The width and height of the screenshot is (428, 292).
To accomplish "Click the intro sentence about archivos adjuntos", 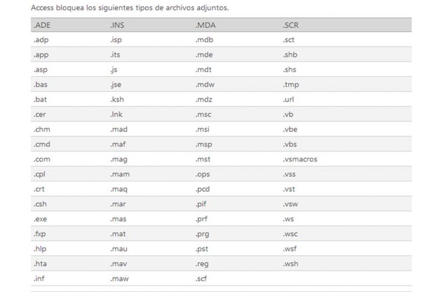I will [x=130, y=8].
